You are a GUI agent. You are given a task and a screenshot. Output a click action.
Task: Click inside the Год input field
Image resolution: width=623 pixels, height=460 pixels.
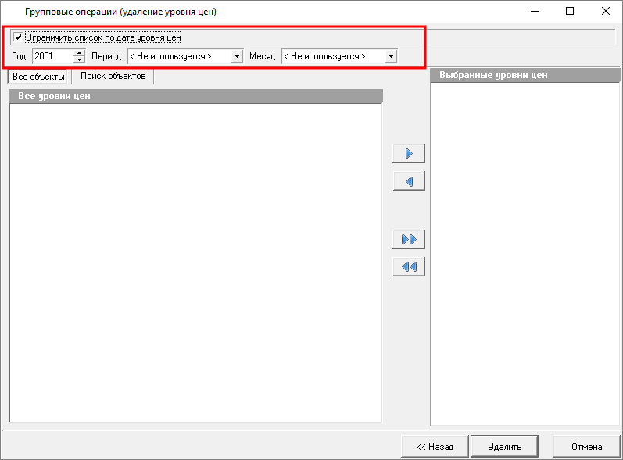tap(52, 56)
